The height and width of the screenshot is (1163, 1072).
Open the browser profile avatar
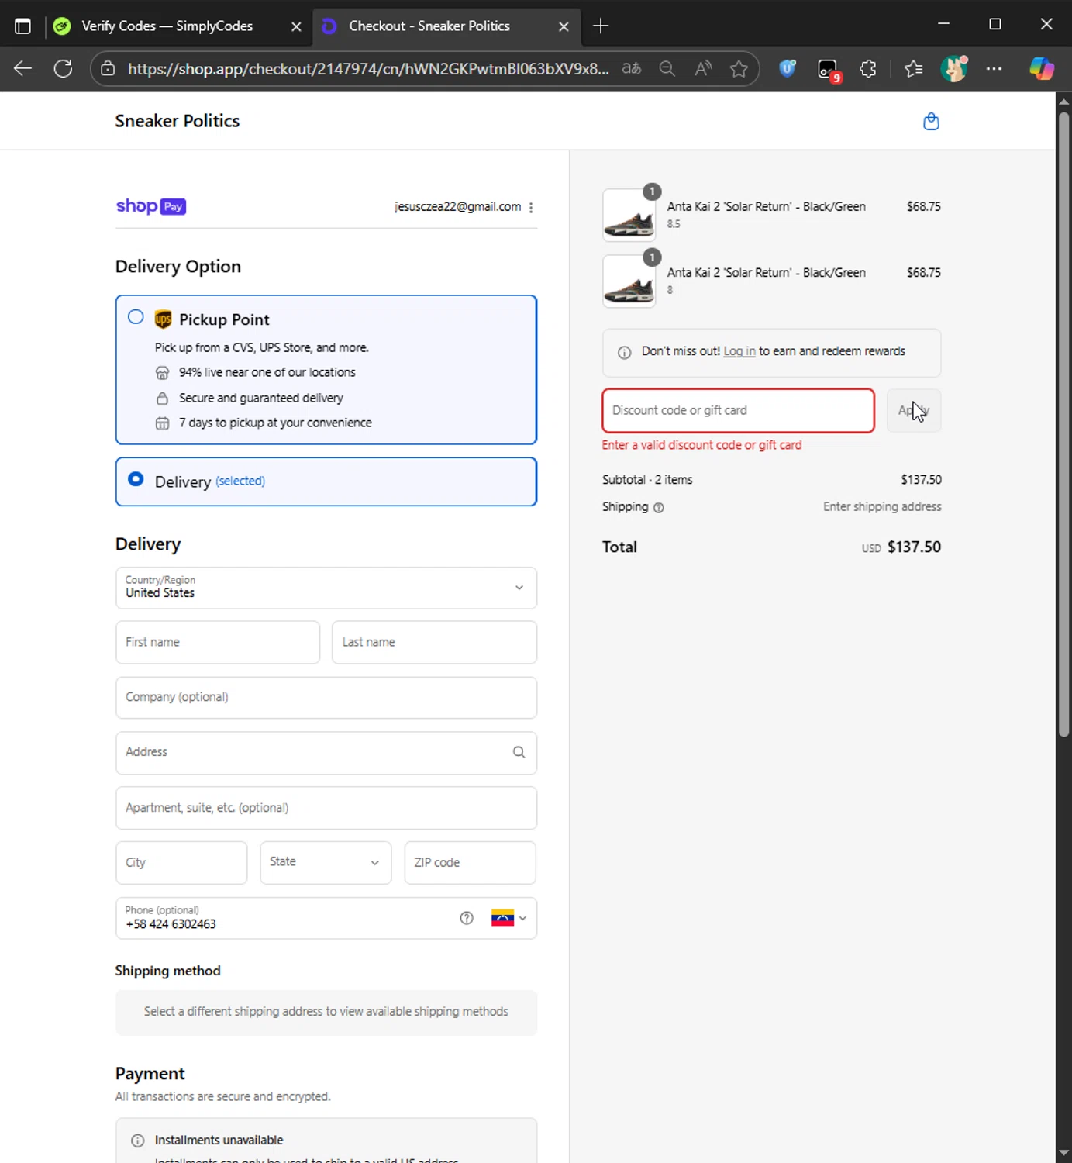pyautogui.click(x=954, y=68)
